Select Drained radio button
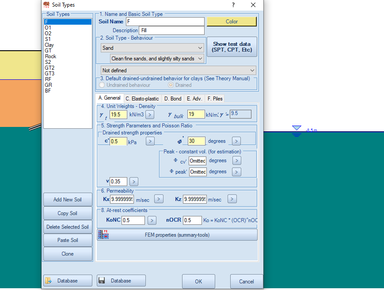384x290 pixels. (171, 85)
